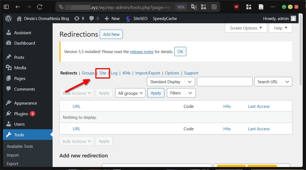Select the Media sidebar item
This screenshot has height=170, width=306.
click(21, 68)
